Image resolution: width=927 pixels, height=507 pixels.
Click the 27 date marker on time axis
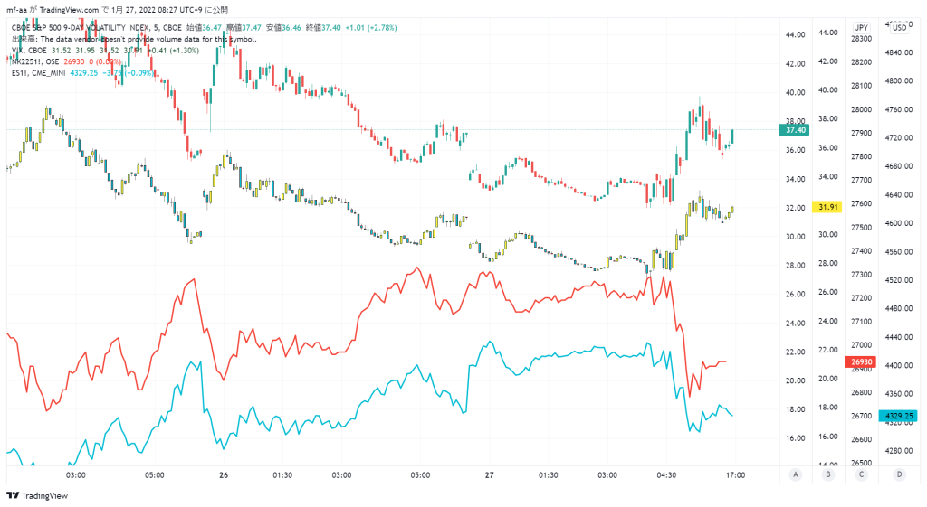[x=489, y=475]
